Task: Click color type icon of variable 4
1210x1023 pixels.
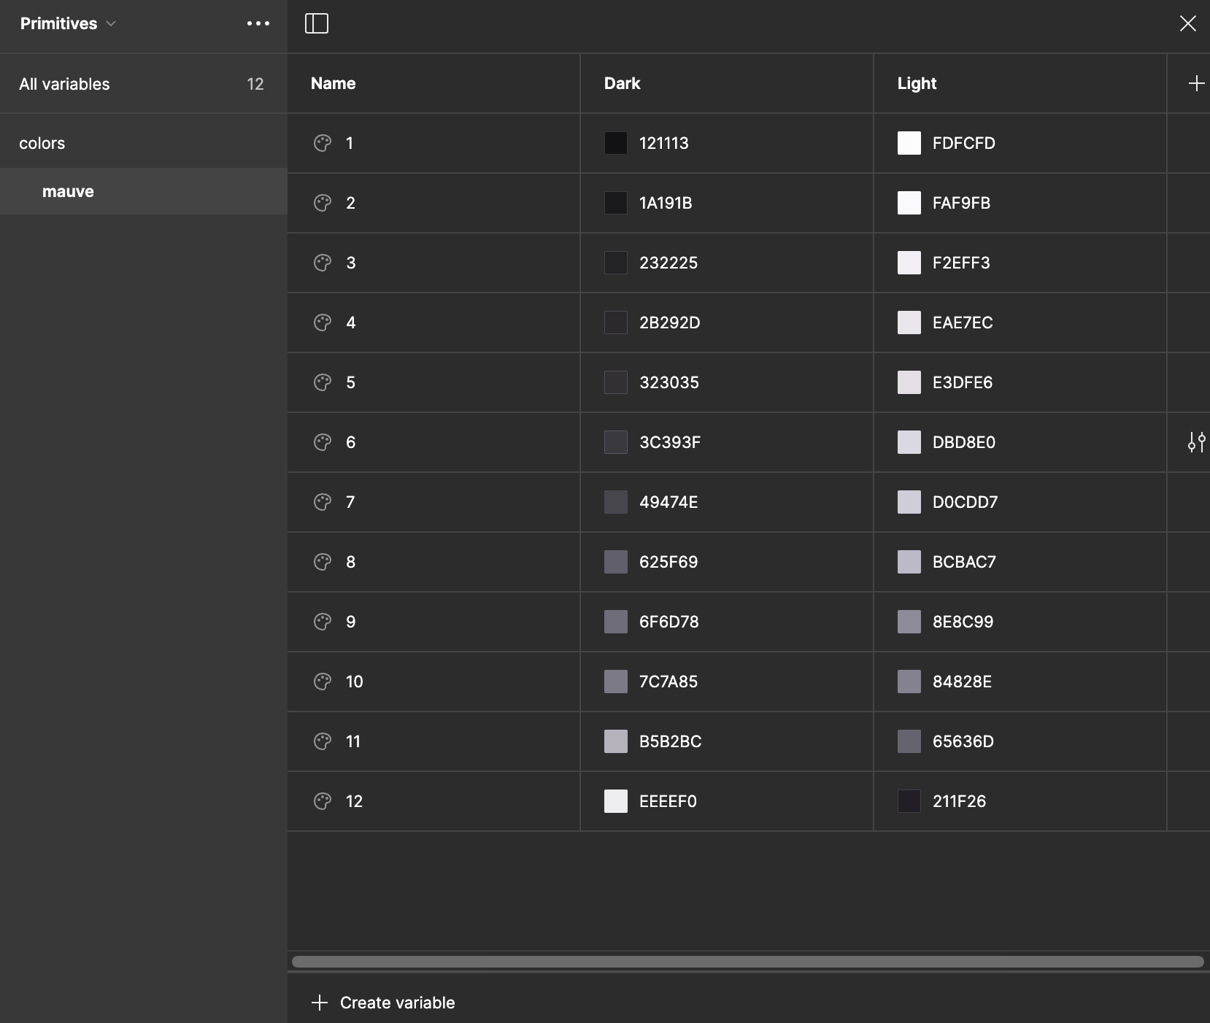Action: [x=323, y=323]
